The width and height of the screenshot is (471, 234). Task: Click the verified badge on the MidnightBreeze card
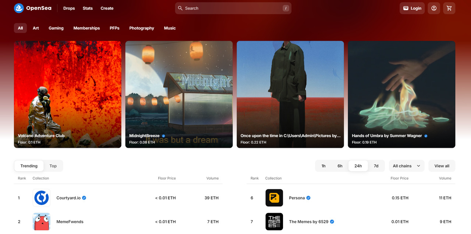pyautogui.click(x=163, y=136)
